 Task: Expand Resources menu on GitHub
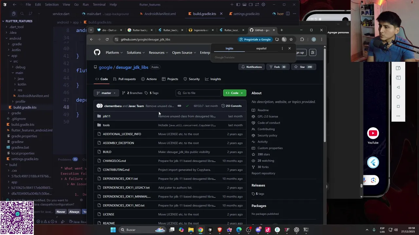(158, 53)
